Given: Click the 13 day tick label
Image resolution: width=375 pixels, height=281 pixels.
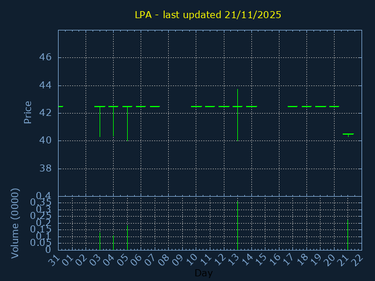Looking at the screenshot, I should (234, 260).
